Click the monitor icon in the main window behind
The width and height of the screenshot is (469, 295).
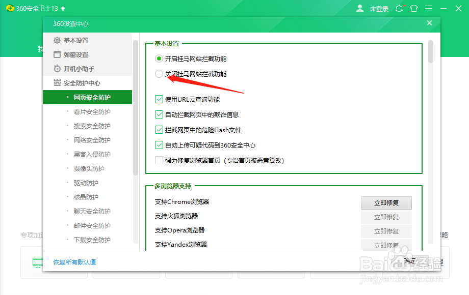click(37, 262)
